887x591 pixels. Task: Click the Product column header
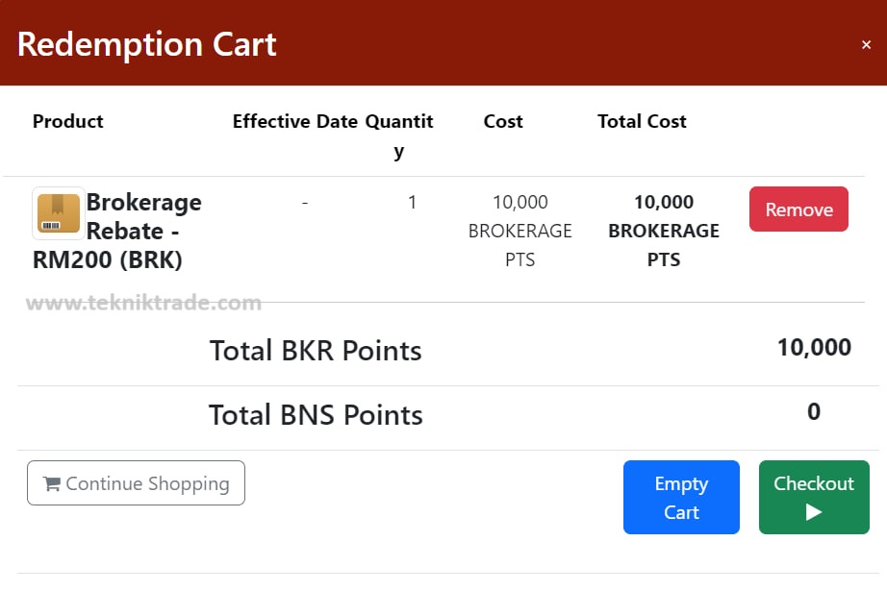[68, 121]
